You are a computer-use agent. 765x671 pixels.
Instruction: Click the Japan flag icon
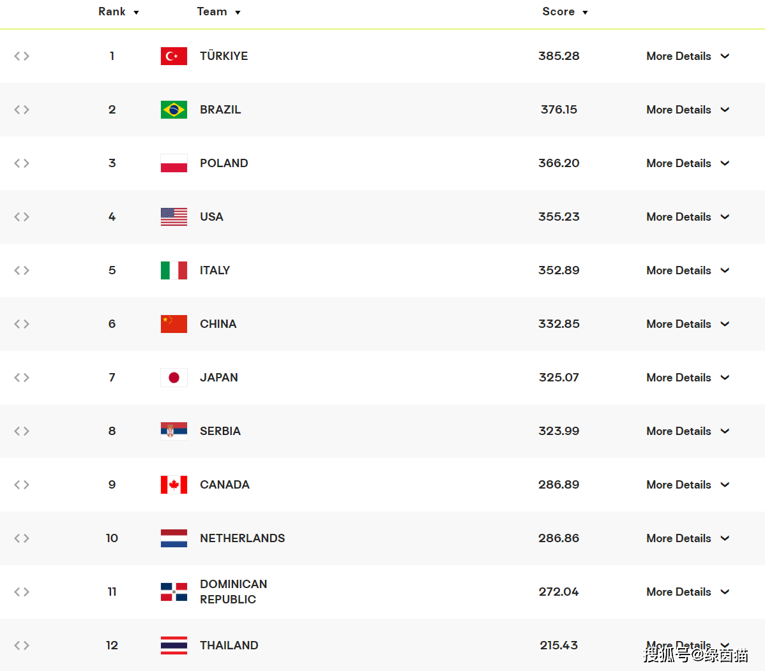tap(174, 378)
